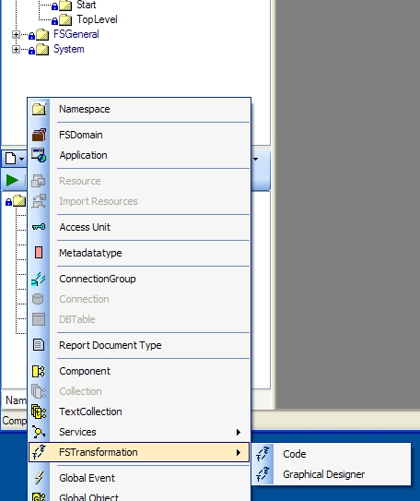Click the green Run arrow button
The image size is (420, 501).
pos(13,180)
